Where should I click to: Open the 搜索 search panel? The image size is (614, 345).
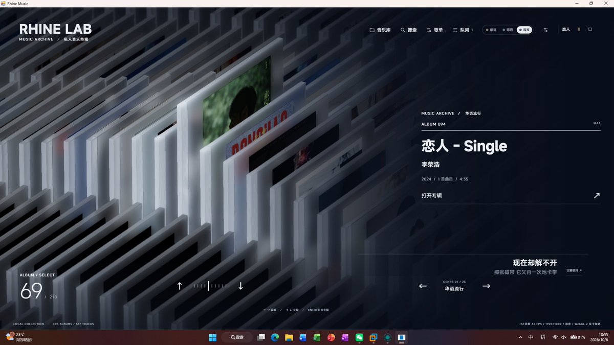tap(409, 30)
